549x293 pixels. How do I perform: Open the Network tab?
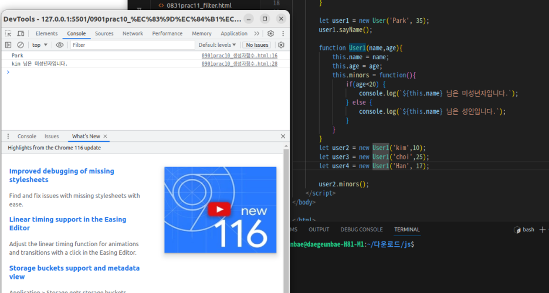pyautogui.click(x=133, y=33)
